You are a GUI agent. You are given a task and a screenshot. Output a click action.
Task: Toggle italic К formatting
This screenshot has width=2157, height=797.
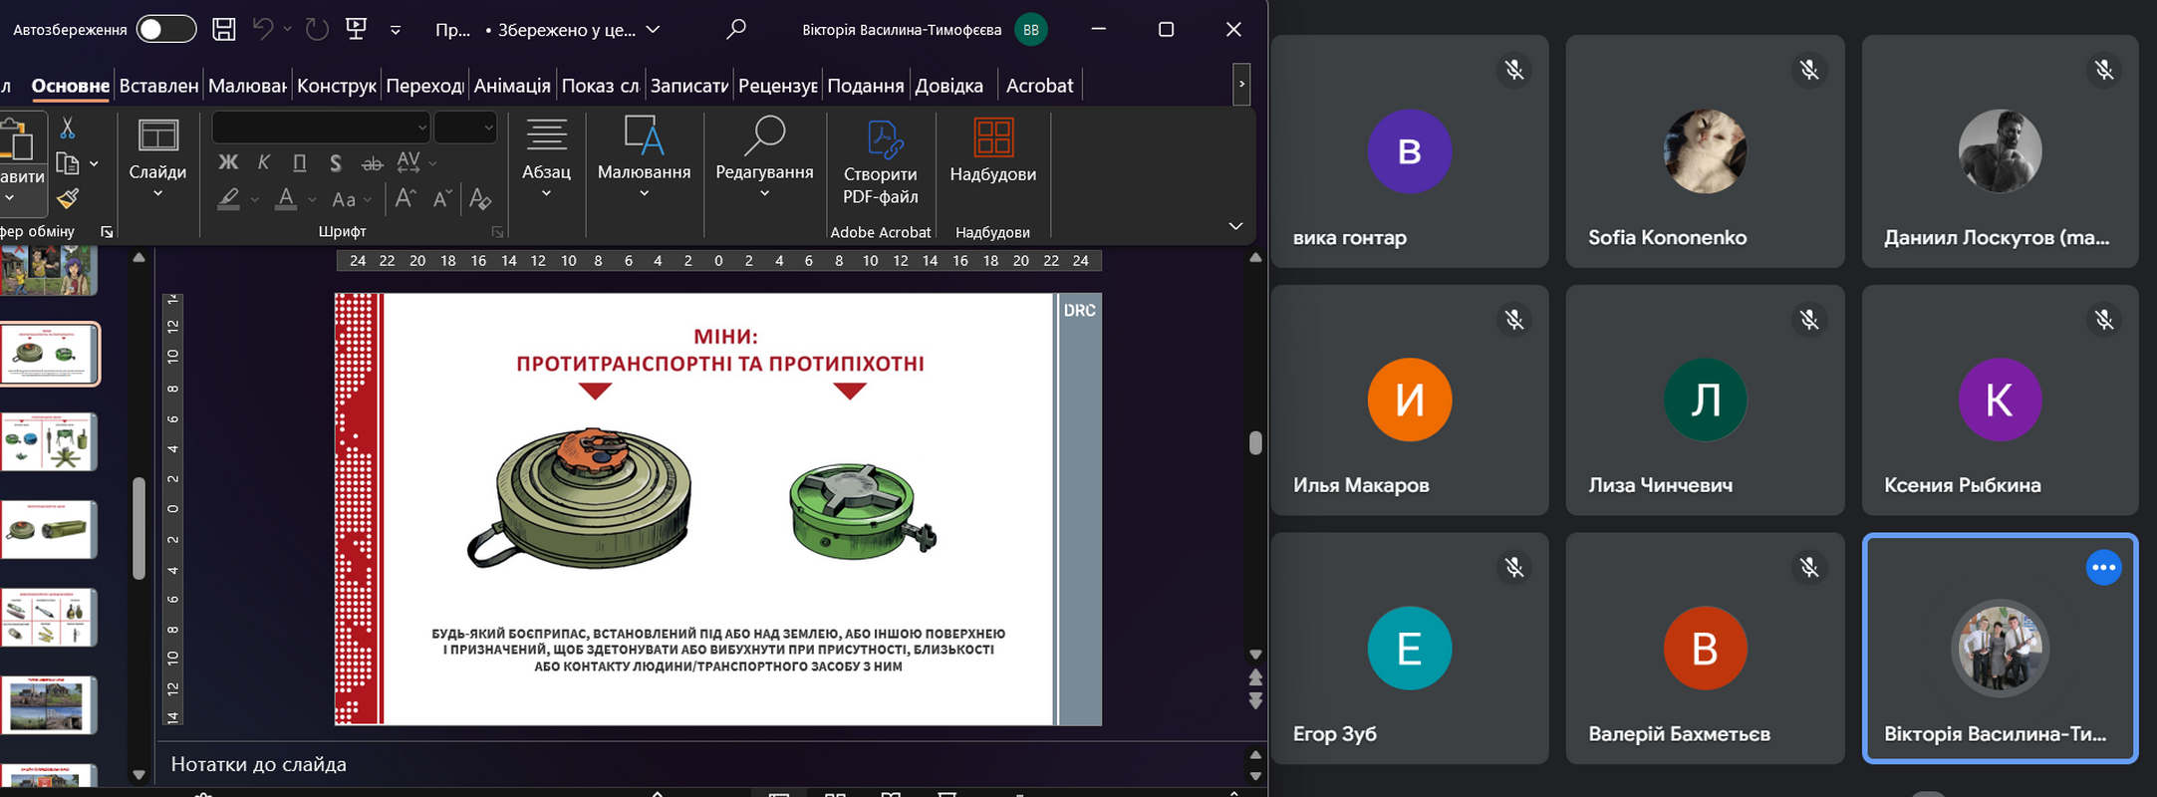coord(264,162)
